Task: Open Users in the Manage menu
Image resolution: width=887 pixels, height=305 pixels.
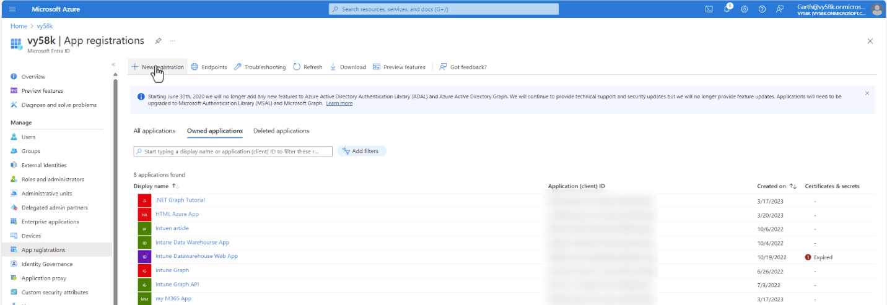Action: tap(28, 137)
